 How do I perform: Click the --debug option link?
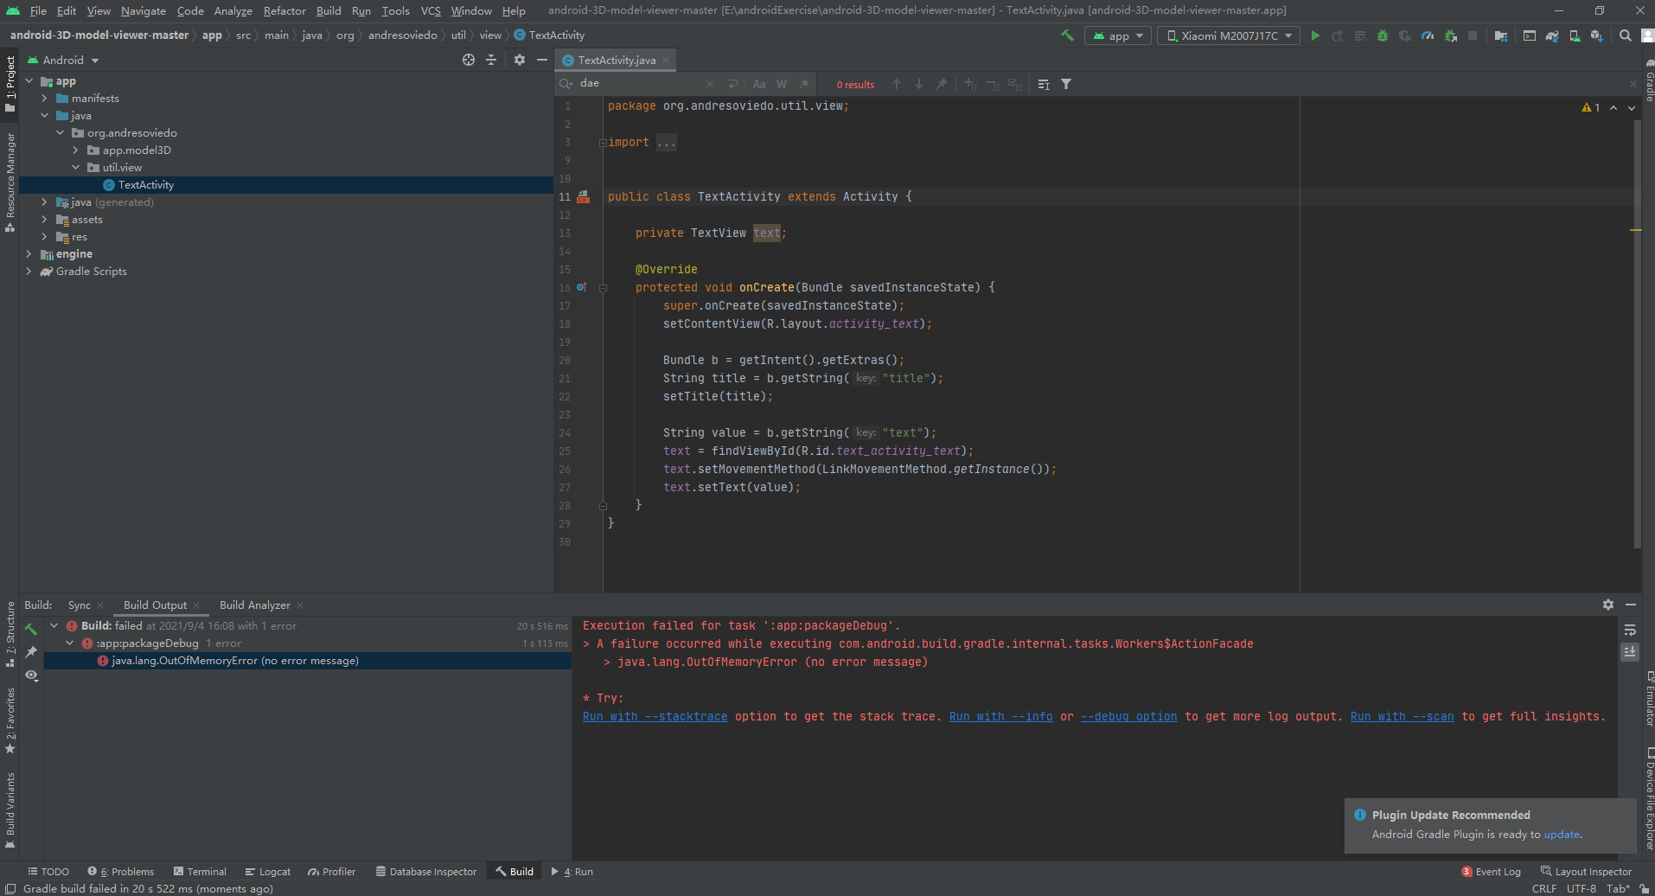pos(1128,716)
